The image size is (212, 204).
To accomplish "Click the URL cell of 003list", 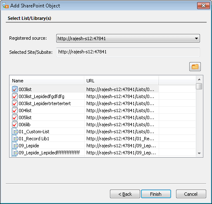I will coord(120,89).
